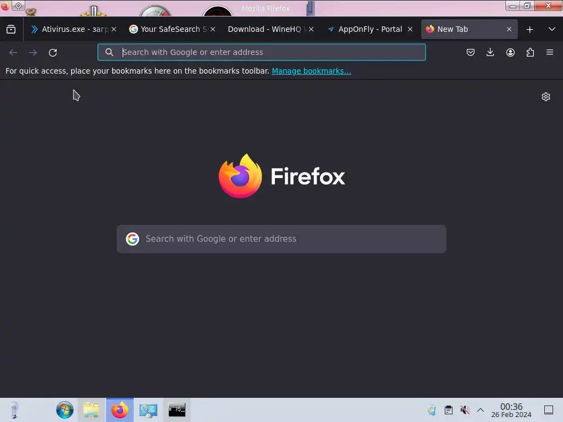Focus the center Google search box

[x=281, y=239]
